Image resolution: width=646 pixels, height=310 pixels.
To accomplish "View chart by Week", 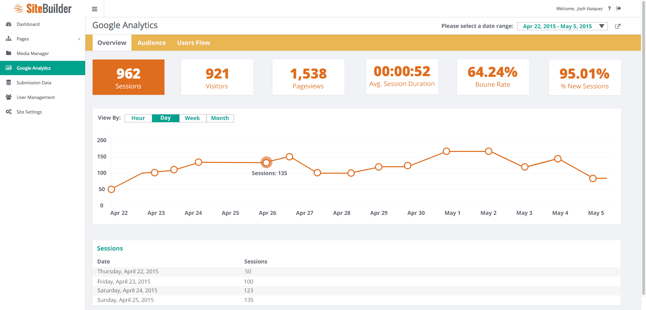I will point(192,118).
